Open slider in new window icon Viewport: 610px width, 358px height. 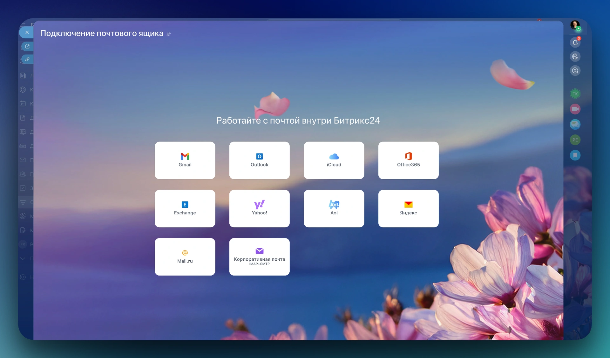[28, 46]
